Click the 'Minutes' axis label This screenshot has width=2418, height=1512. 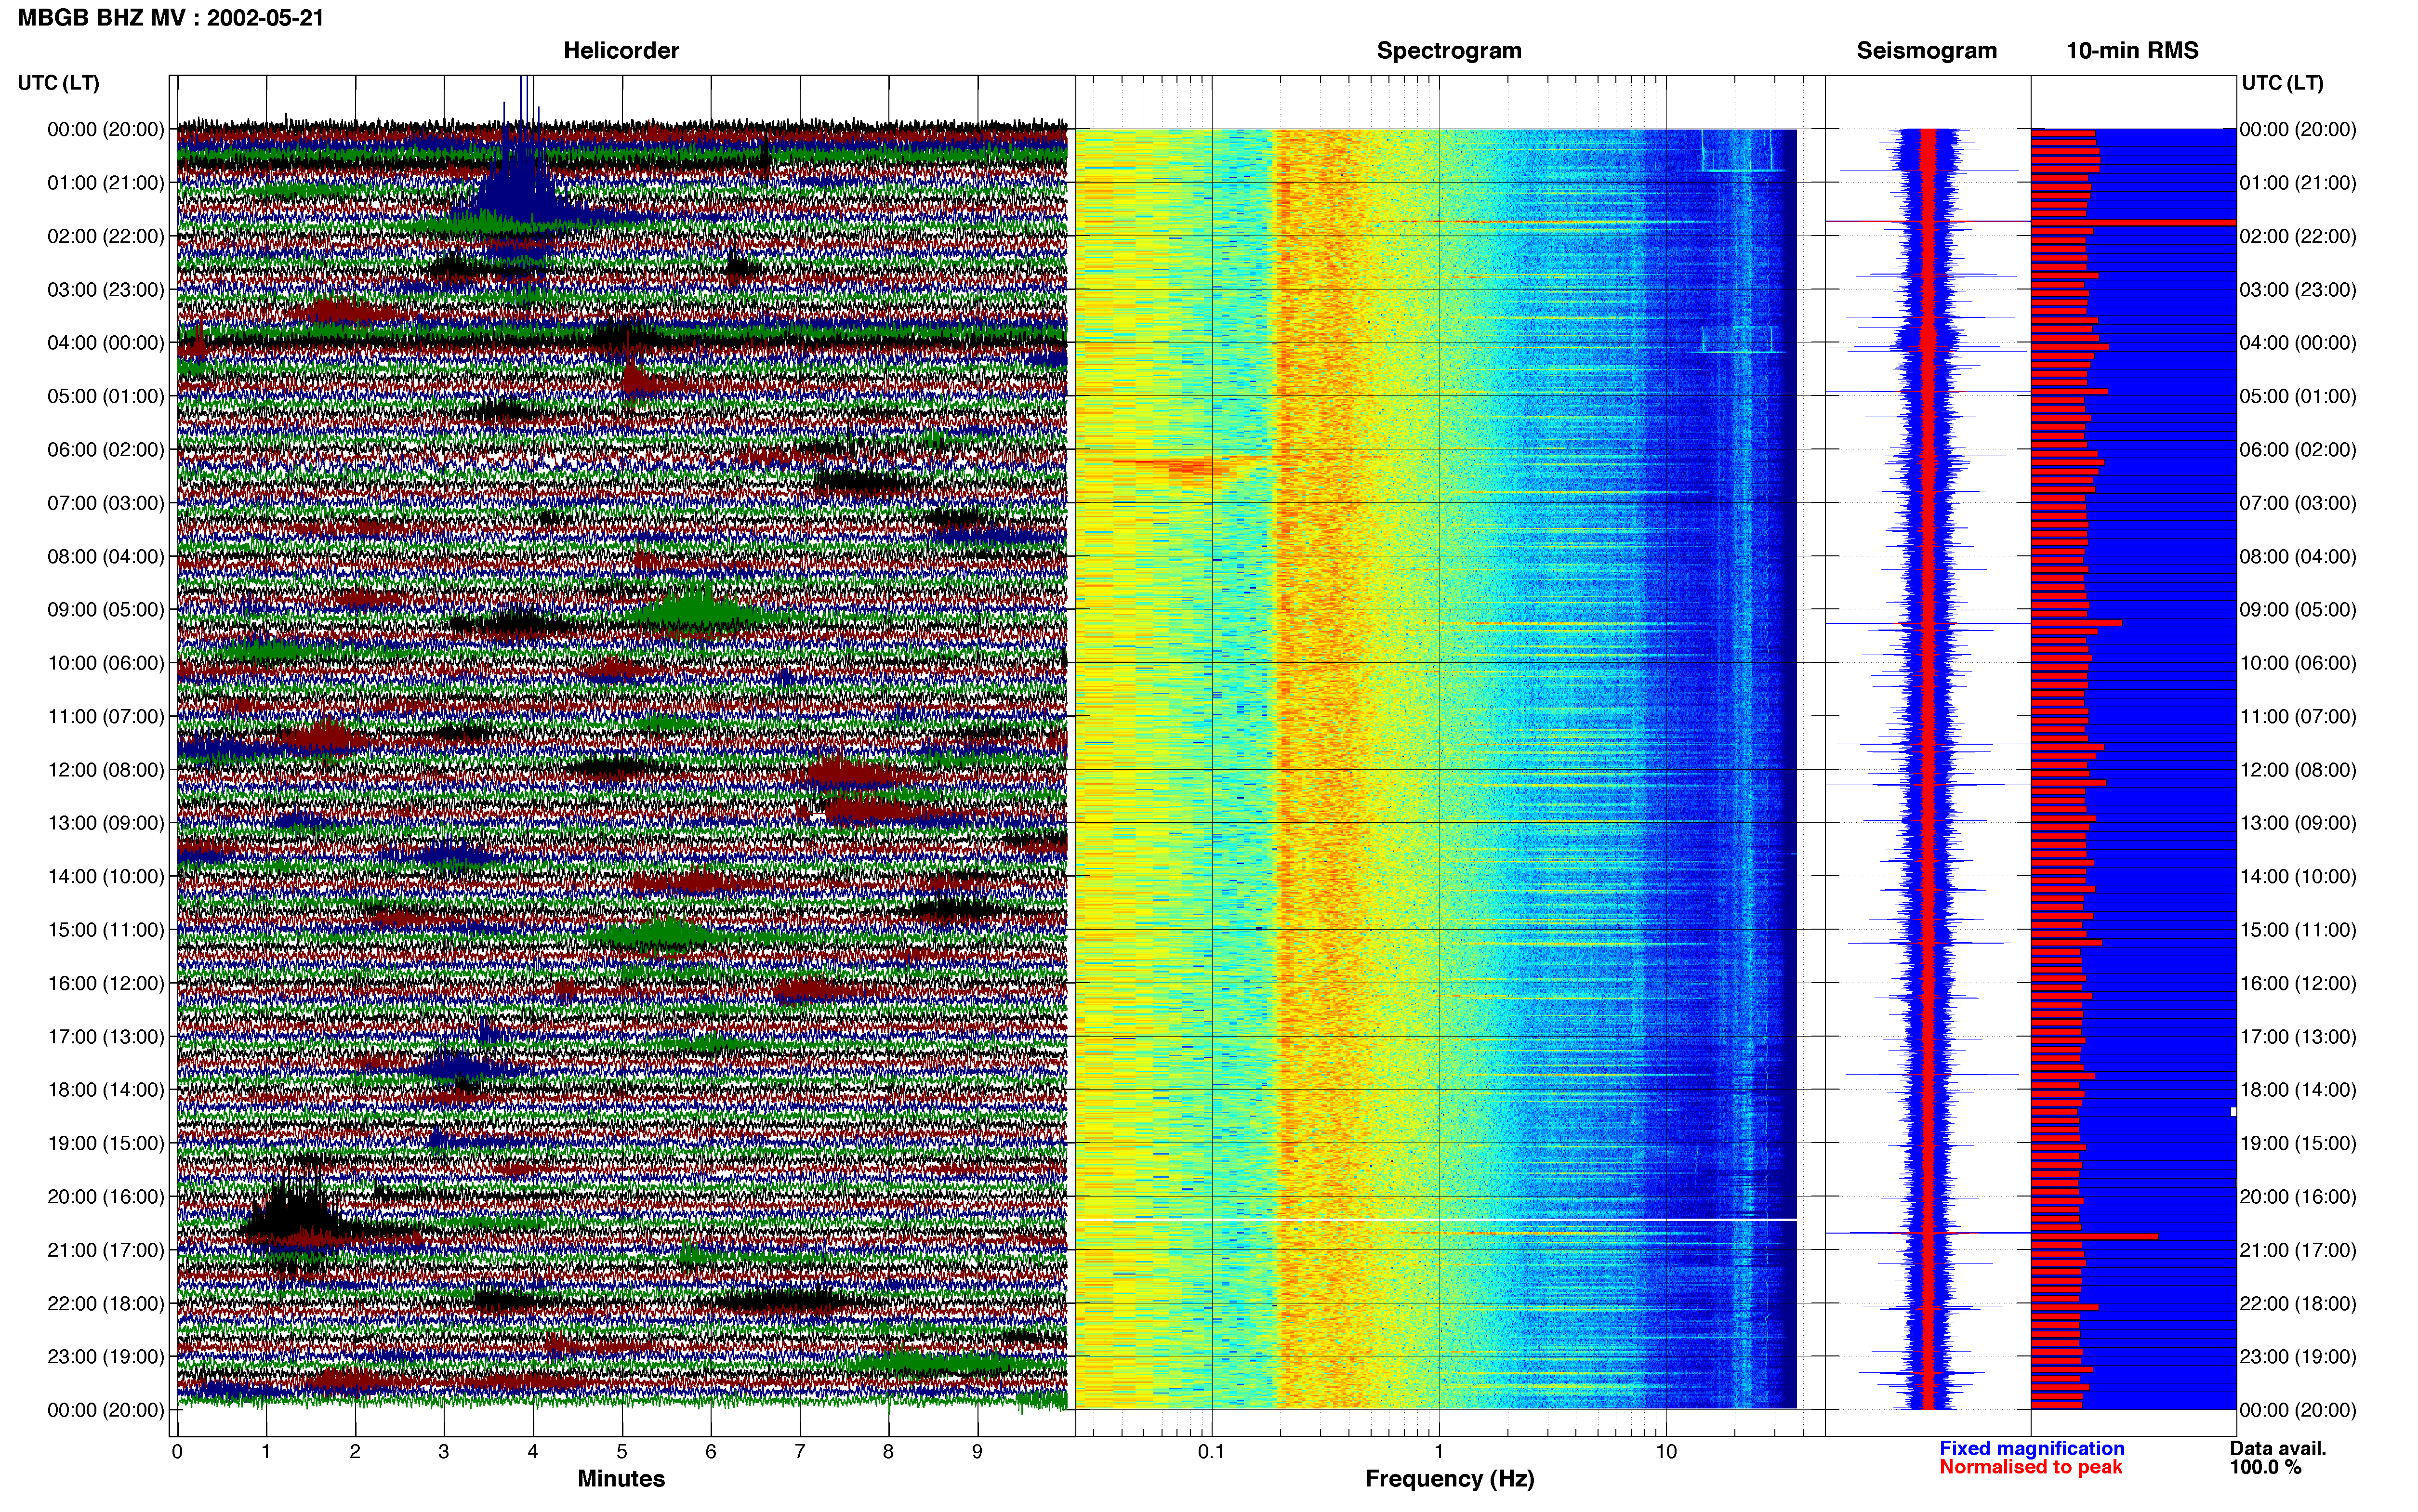coord(621,1478)
